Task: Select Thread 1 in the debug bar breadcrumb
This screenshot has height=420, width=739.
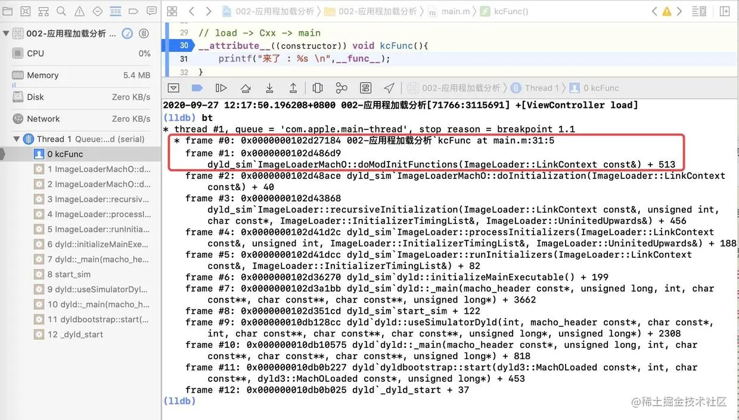Action: [542, 88]
